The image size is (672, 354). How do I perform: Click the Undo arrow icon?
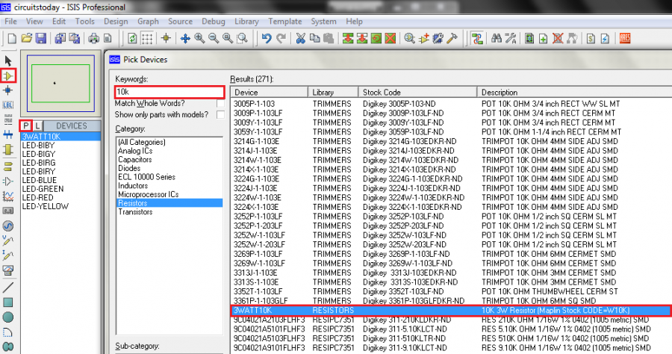click(266, 38)
